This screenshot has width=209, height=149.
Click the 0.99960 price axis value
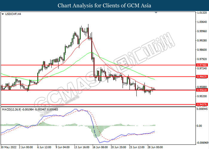coord(202,31)
